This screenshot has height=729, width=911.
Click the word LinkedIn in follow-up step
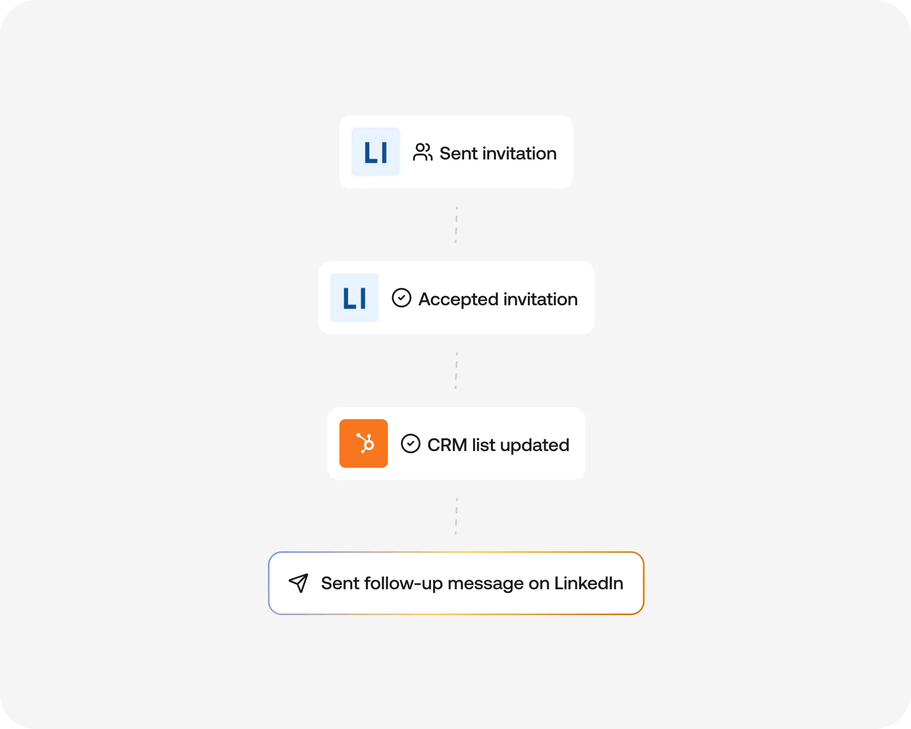(x=589, y=583)
